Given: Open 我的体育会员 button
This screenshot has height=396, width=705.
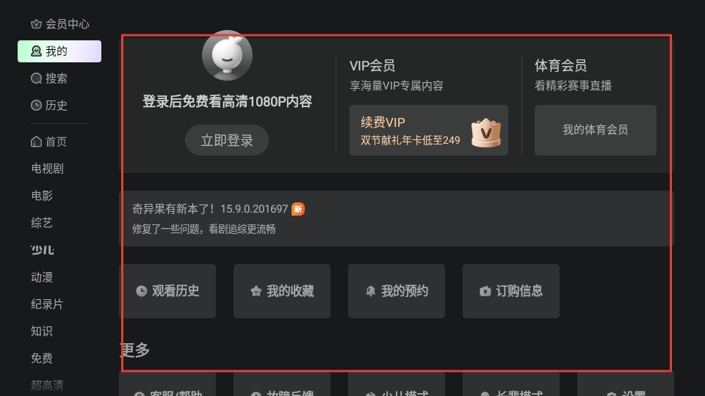Looking at the screenshot, I should coord(596,131).
